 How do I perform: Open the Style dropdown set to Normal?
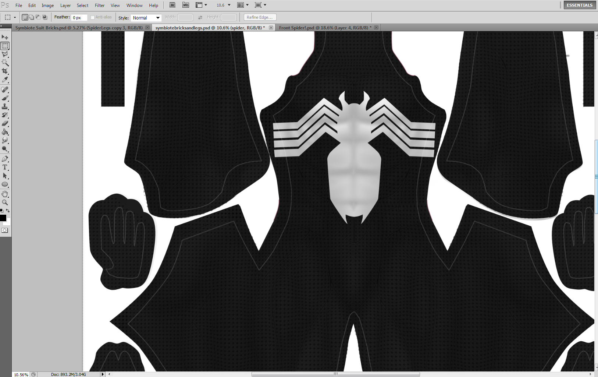click(146, 18)
